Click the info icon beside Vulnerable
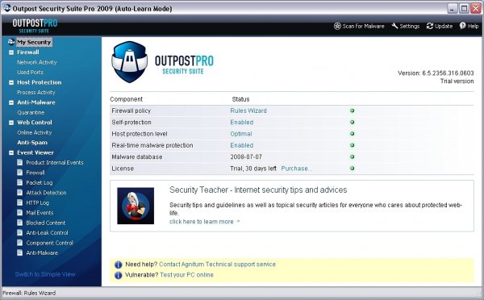 point(119,275)
